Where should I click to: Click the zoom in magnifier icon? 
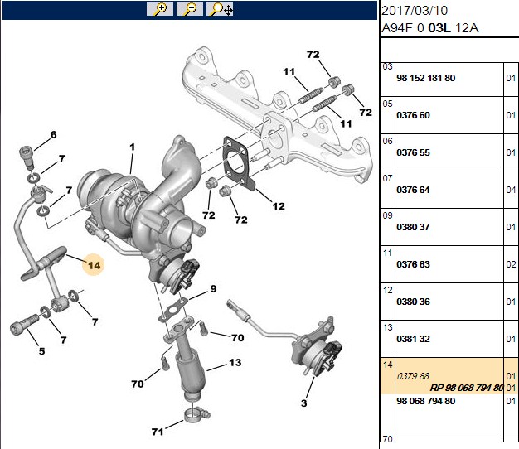pyautogui.click(x=160, y=9)
